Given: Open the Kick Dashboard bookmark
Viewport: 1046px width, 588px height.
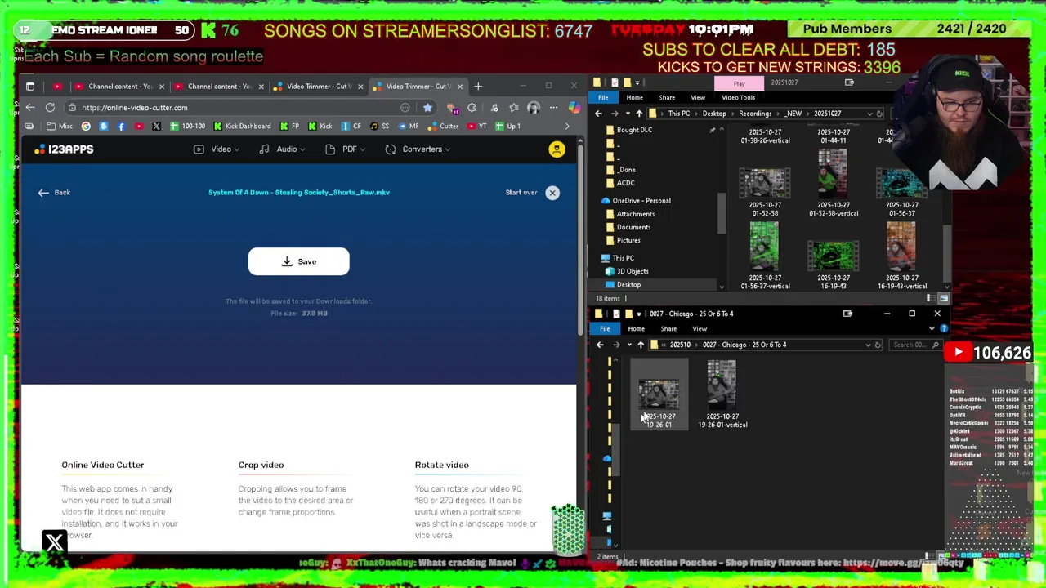Looking at the screenshot, I should pos(242,127).
